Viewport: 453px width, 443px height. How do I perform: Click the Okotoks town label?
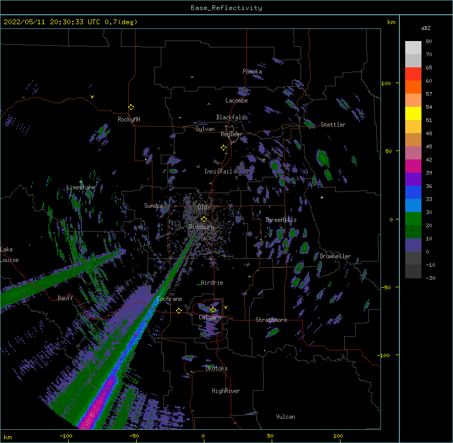[217, 368]
